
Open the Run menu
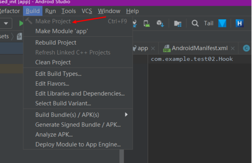tap(50, 11)
